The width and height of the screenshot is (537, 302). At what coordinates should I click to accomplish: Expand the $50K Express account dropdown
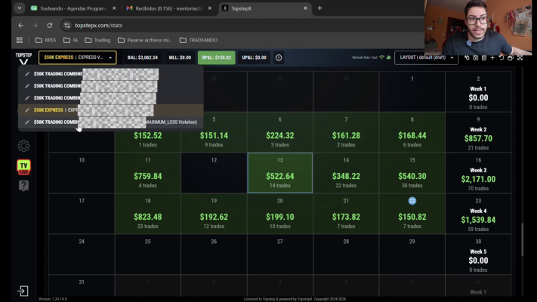click(77, 57)
